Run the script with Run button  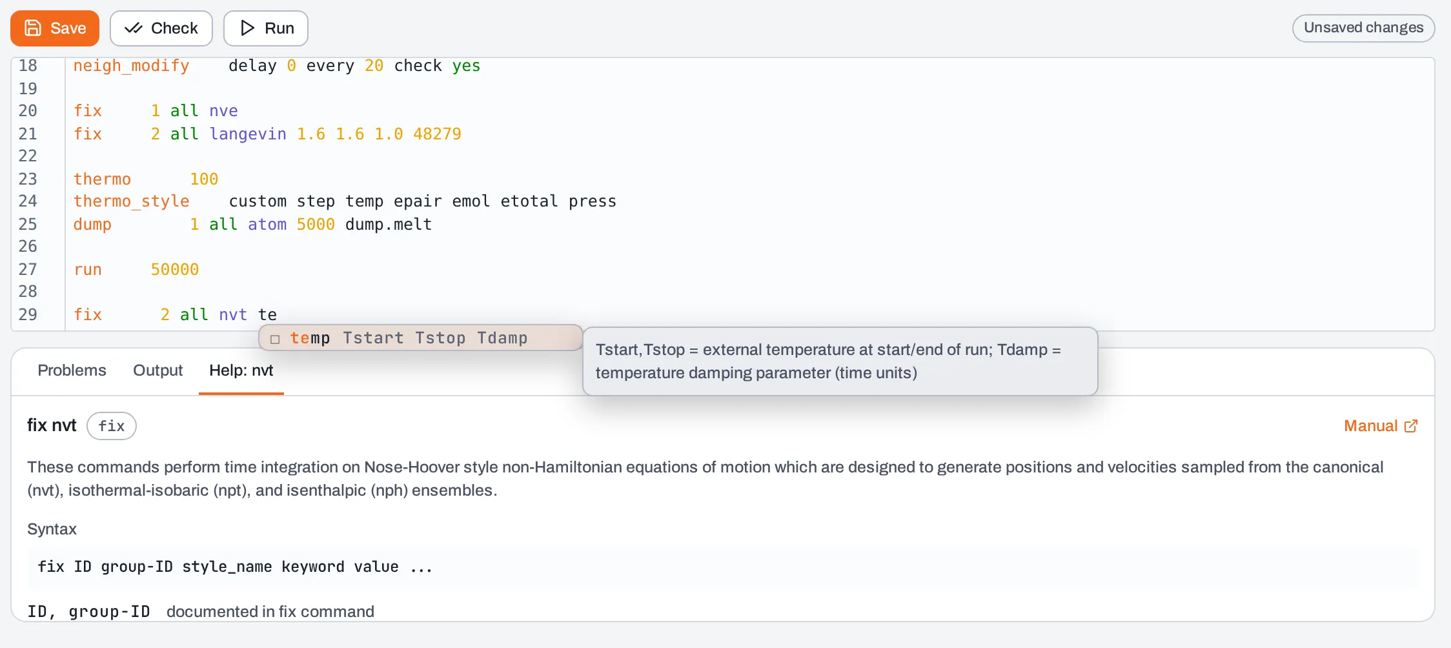coord(265,28)
